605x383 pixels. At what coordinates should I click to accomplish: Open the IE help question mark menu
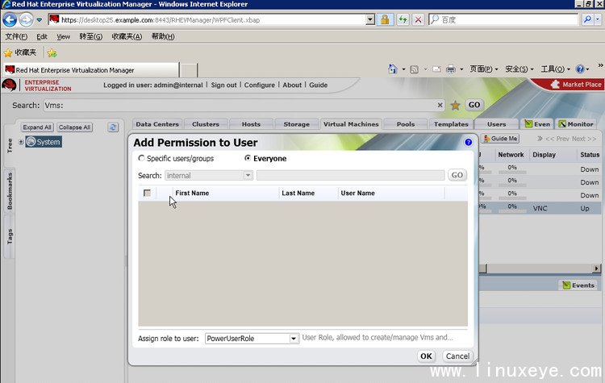coord(582,69)
